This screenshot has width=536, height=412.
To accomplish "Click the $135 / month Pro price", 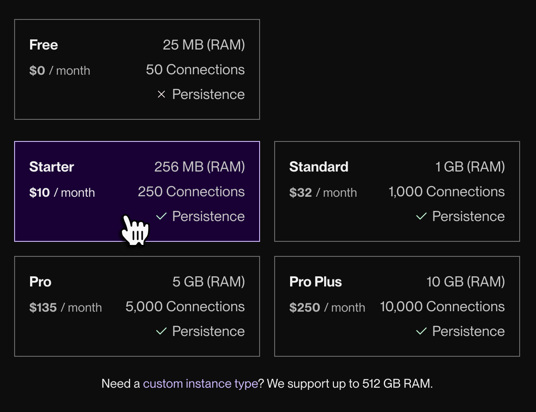I will click(65, 308).
